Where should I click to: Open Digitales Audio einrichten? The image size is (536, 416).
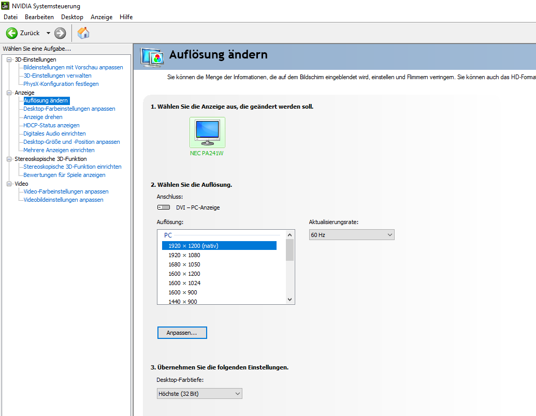click(54, 133)
